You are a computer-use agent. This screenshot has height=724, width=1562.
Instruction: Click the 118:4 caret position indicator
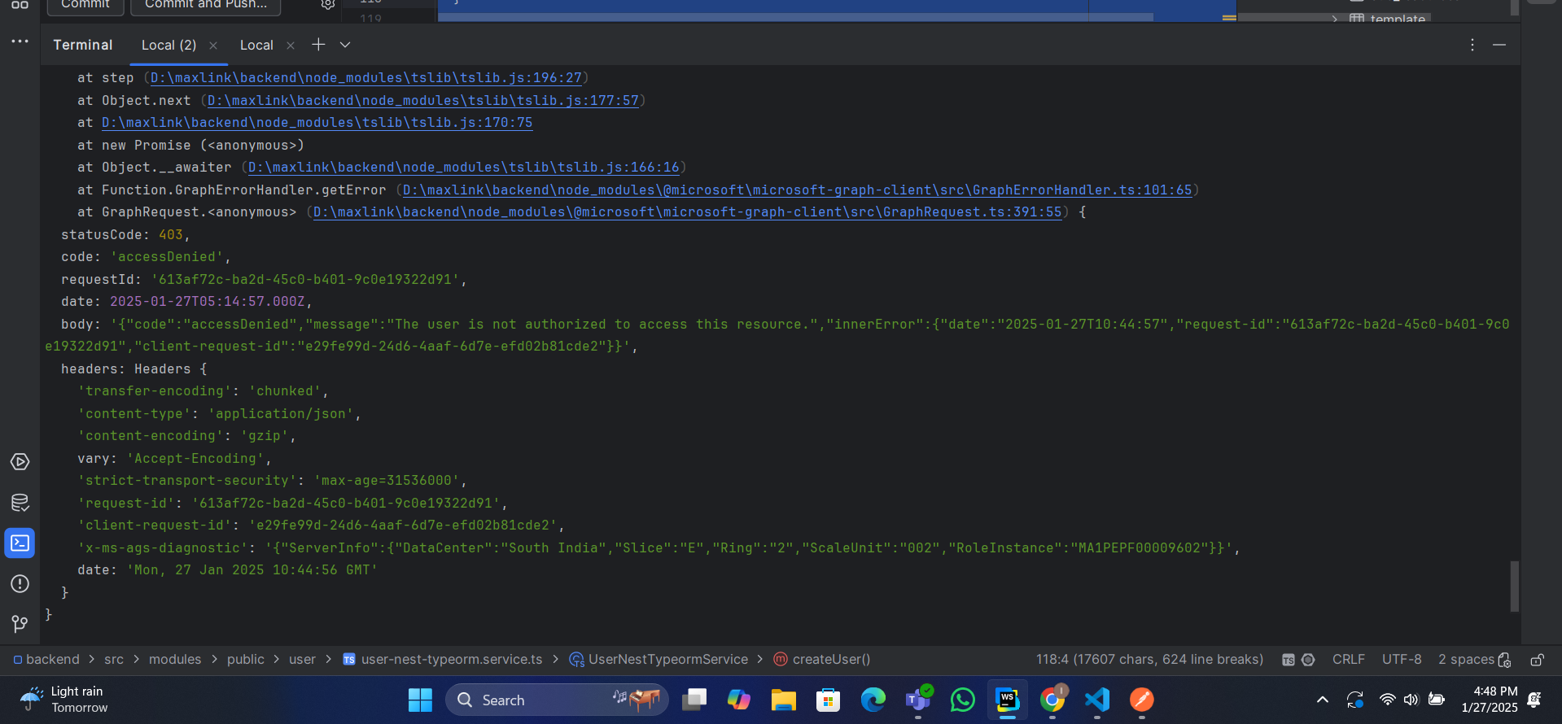click(x=1149, y=660)
